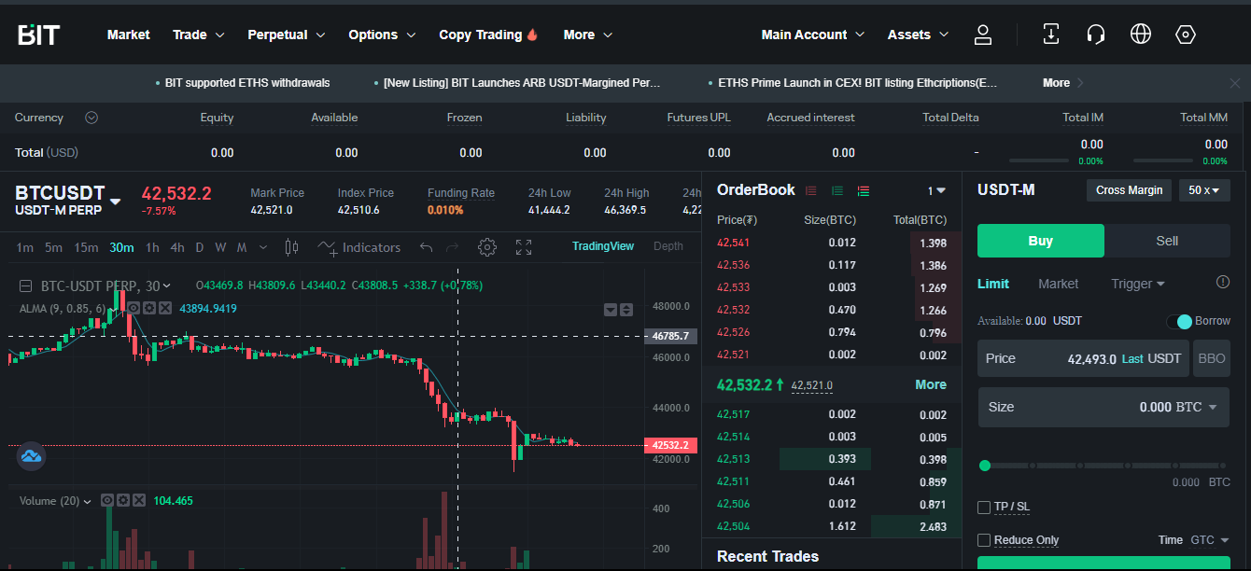Open the chart pane options arrow
Viewport: 1251px width, 571px height.
[x=611, y=310]
